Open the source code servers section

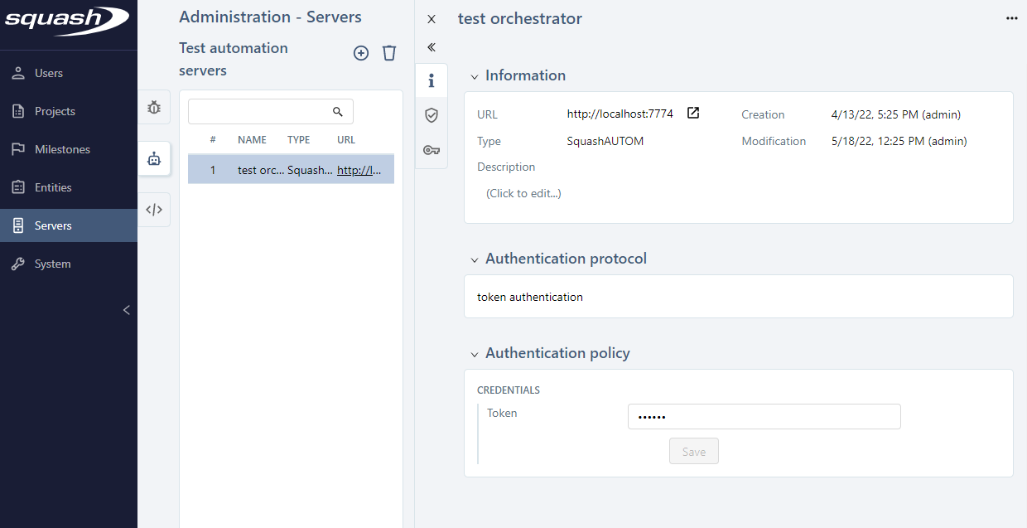pos(154,210)
